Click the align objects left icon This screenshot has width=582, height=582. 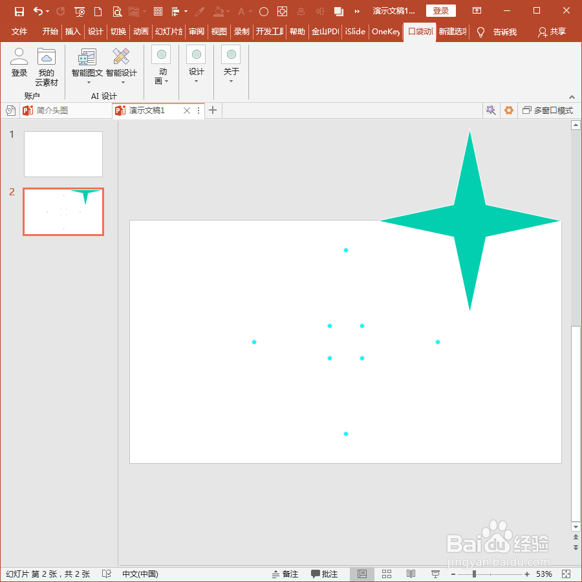point(175,12)
